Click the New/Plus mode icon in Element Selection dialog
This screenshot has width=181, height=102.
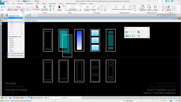(x=128, y=36)
